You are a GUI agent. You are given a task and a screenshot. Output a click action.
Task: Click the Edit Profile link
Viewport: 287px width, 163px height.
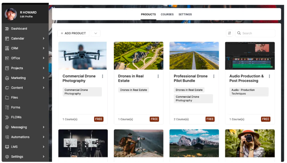[x=26, y=16]
